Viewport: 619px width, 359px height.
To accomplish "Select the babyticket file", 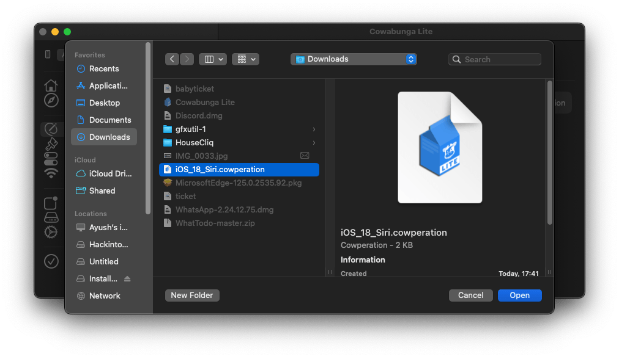I will click(239, 89).
